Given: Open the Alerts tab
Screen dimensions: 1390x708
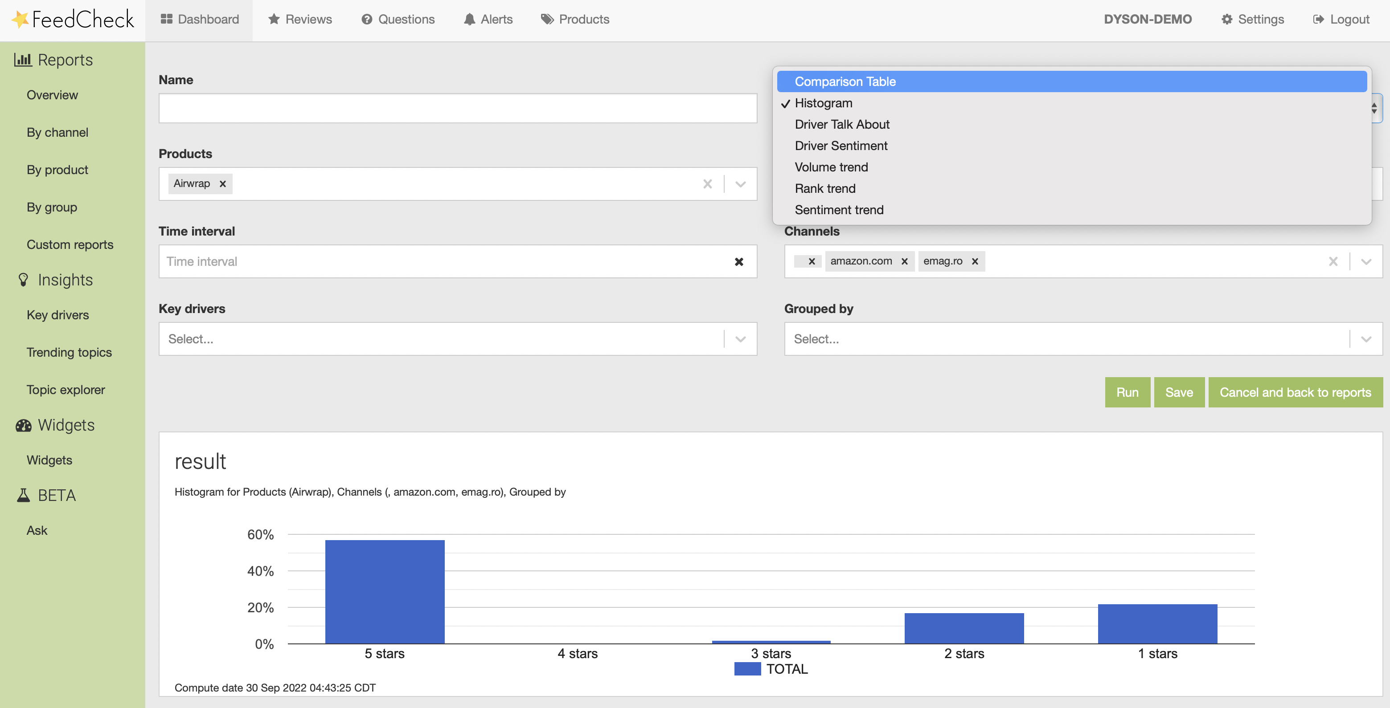Looking at the screenshot, I should coord(488,20).
